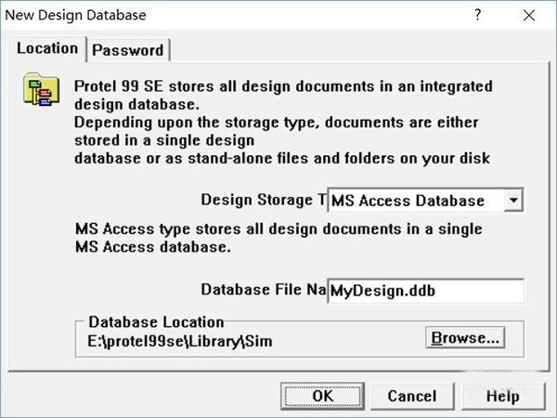Expand the Design Storage Type dropdown arrow

pos(515,200)
